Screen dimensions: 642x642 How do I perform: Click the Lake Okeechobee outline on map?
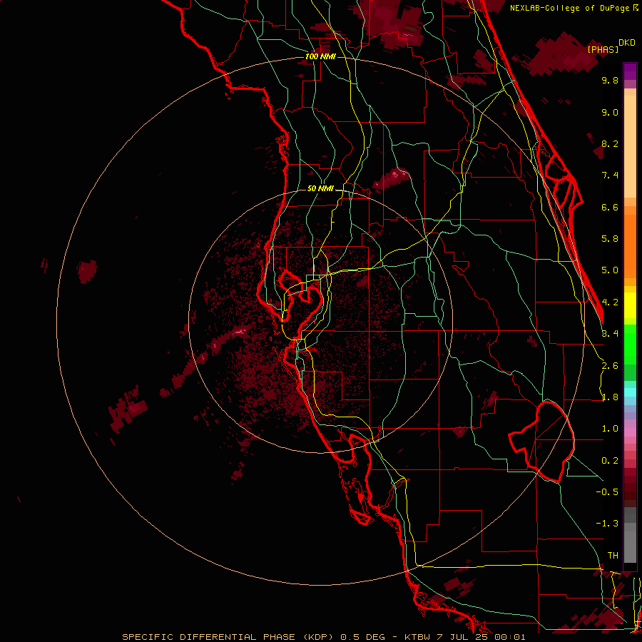click(x=541, y=442)
